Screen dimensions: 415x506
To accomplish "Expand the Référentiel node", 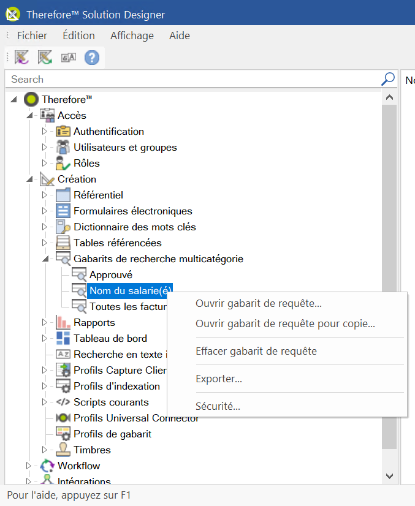I will 44,195.
